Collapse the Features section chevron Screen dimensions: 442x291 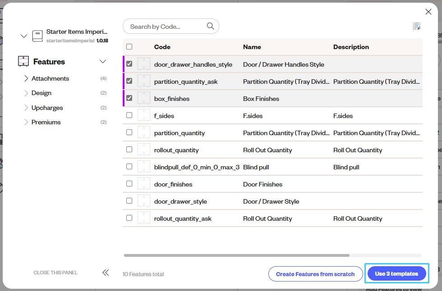[x=103, y=61]
